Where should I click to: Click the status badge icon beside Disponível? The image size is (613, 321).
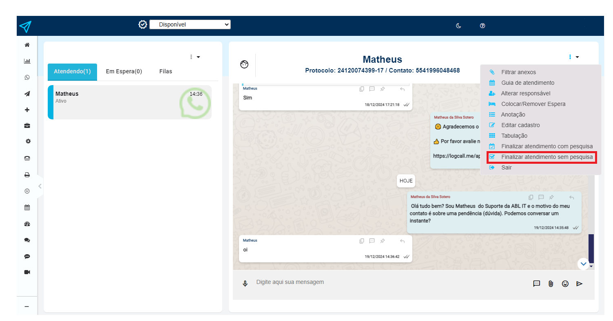143,24
